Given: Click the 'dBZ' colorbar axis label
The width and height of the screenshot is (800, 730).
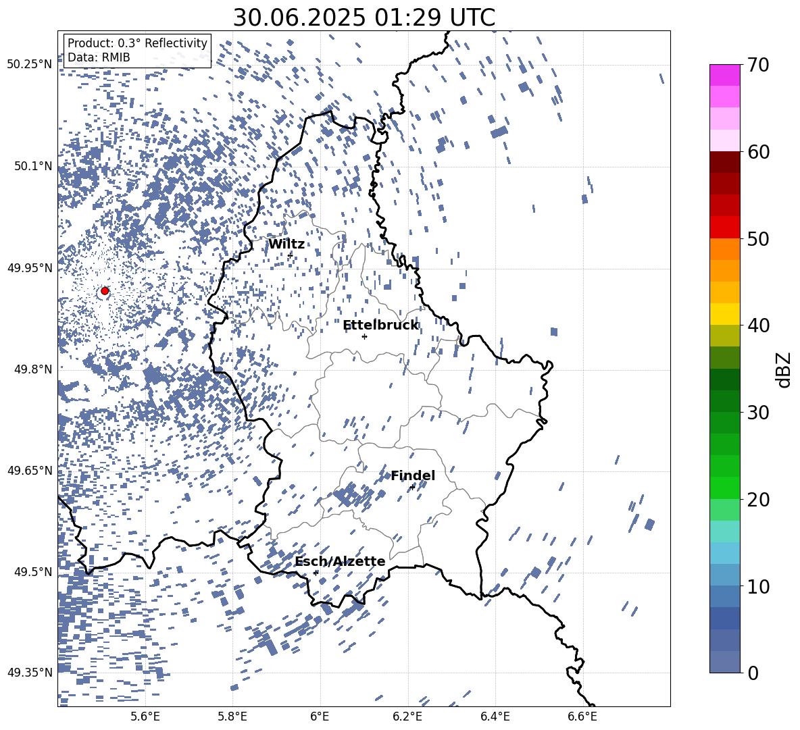Looking at the screenshot, I should coord(782,369).
